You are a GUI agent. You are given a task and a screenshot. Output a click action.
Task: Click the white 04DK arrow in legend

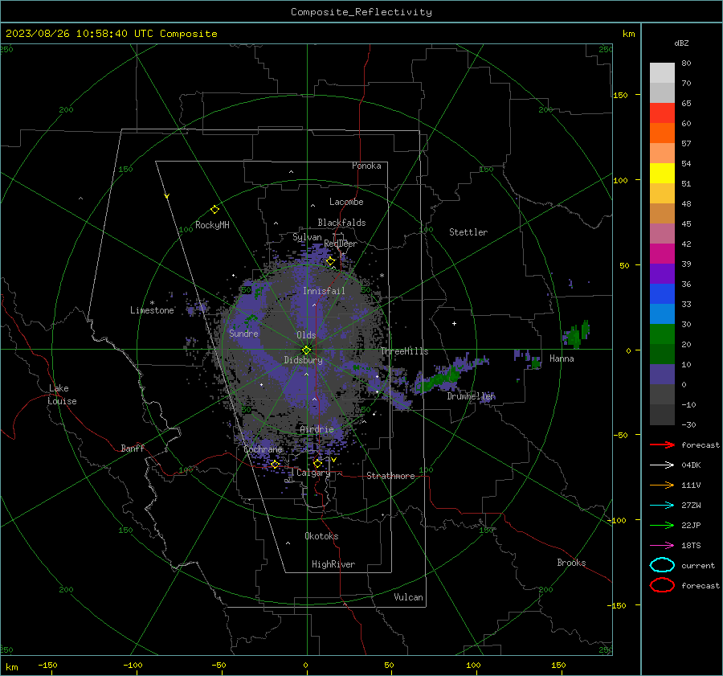(x=662, y=465)
